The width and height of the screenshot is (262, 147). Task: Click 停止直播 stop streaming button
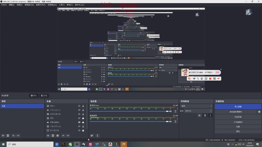pos(238,106)
